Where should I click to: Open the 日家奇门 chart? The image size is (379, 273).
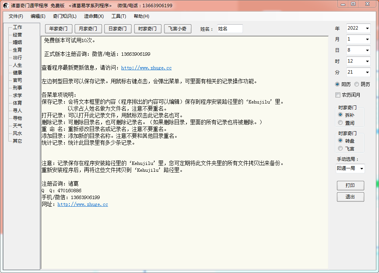click(117, 28)
